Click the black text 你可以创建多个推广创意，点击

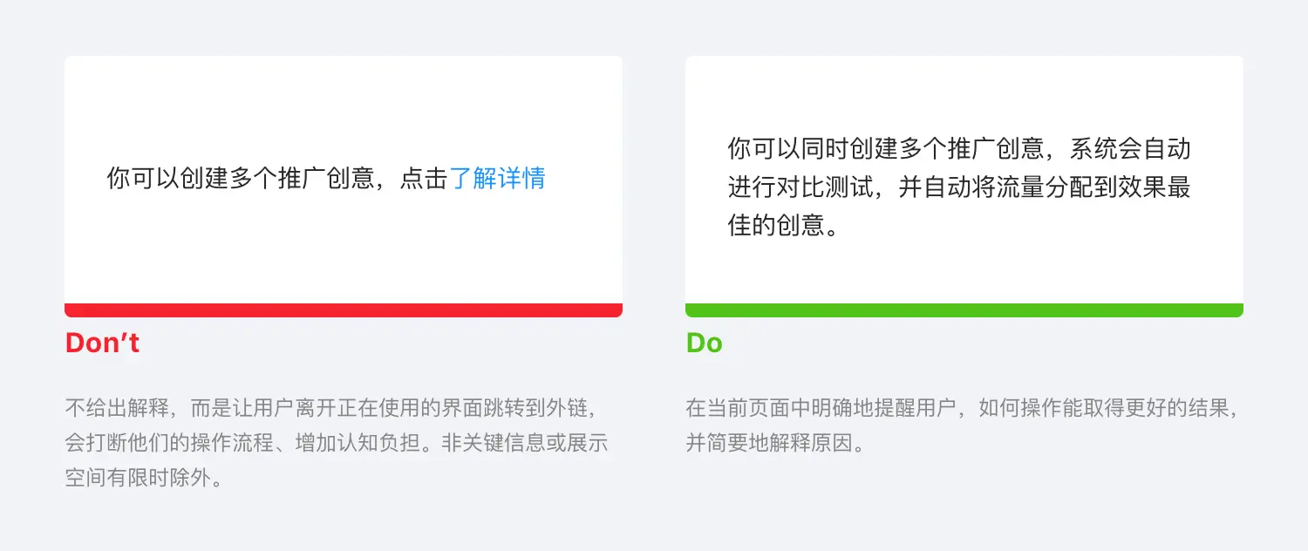coord(277,179)
